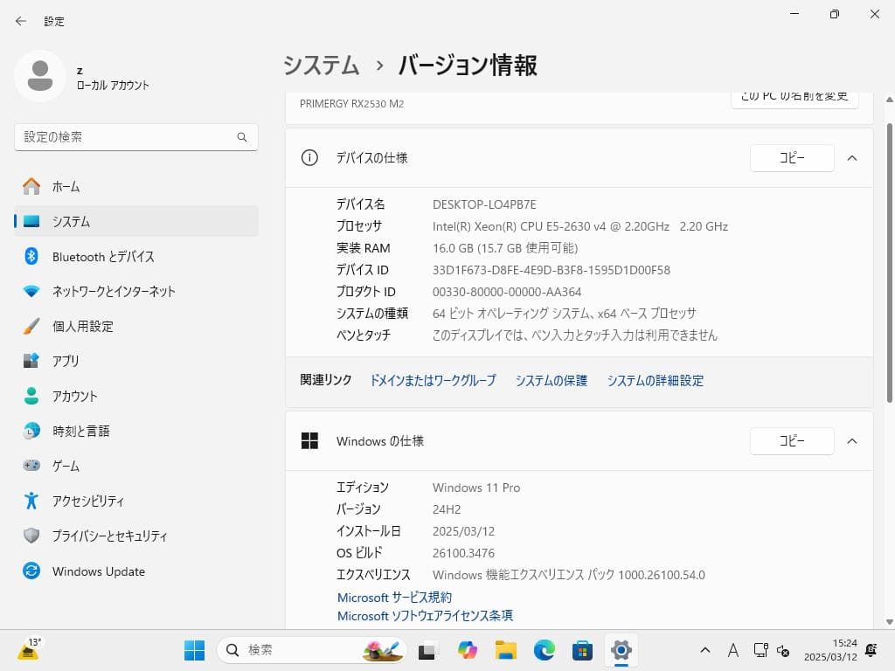Collapse the デバイスの仕様 section
Image resolution: width=895 pixels, height=671 pixels.
click(x=852, y=158)
